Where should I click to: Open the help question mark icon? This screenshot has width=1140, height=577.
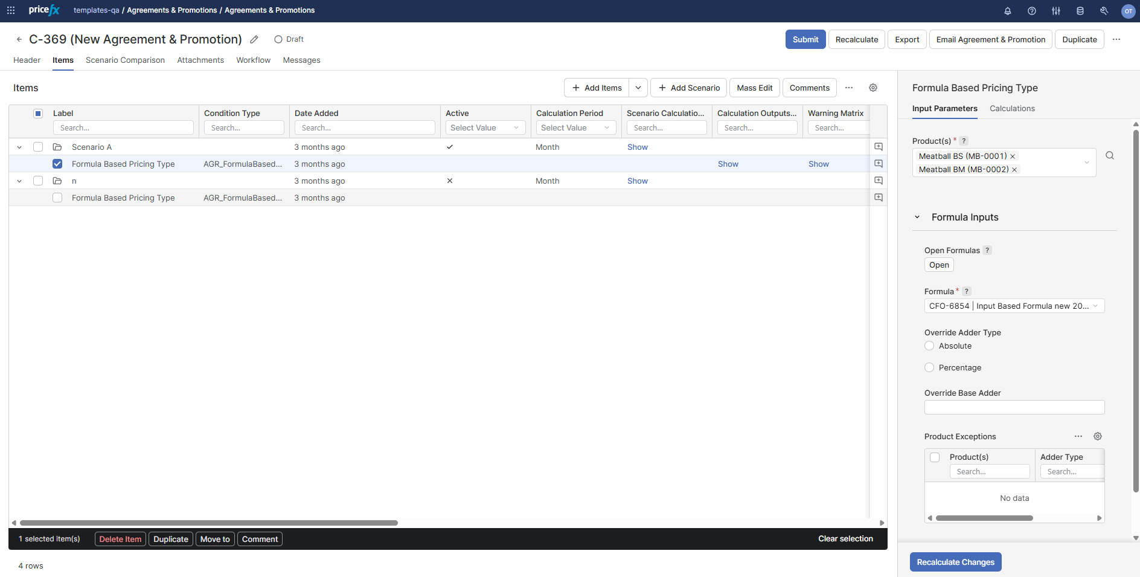coord(1032,11)
